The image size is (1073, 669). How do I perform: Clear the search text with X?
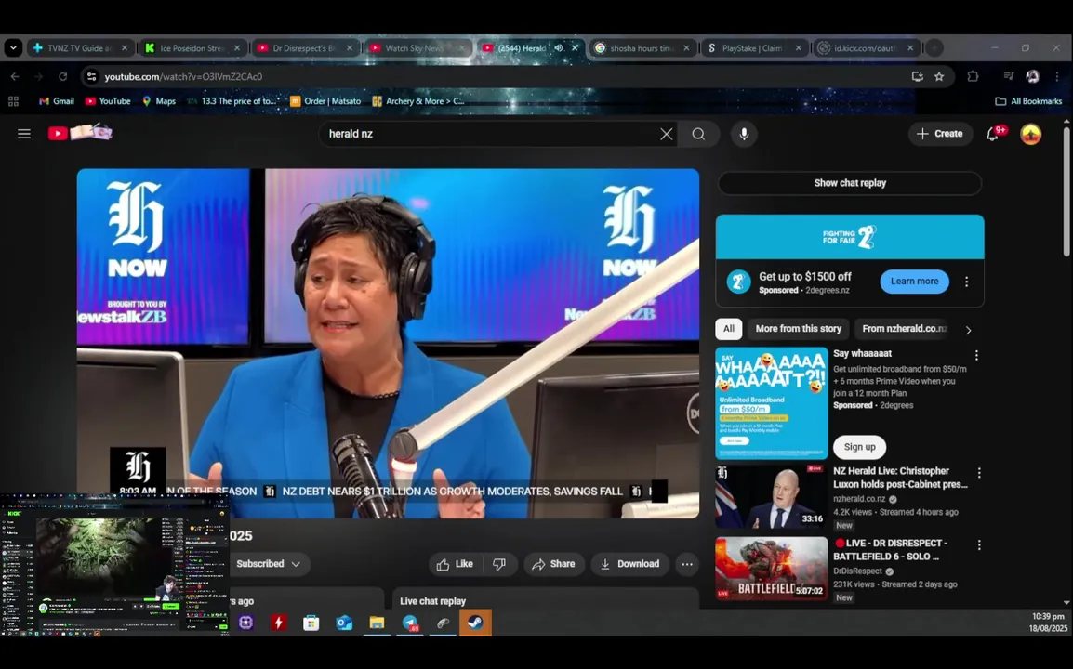(666, 134)
